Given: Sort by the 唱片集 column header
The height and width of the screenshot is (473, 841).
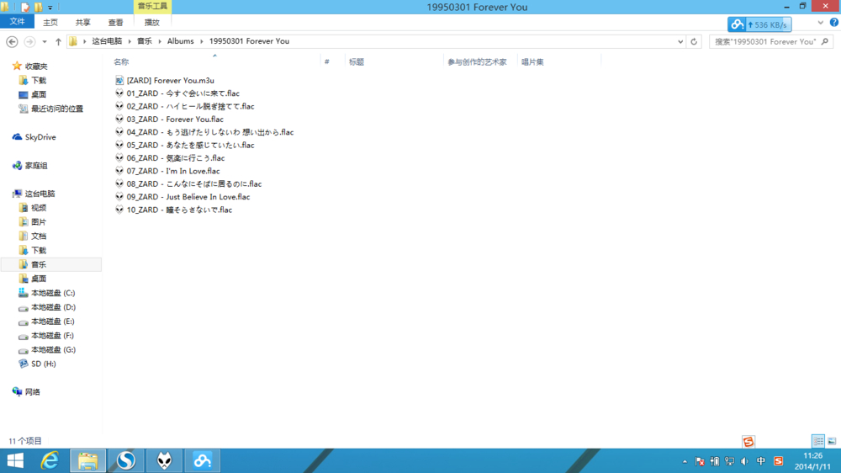Looking at the screenshot, I should pos(532,61).
